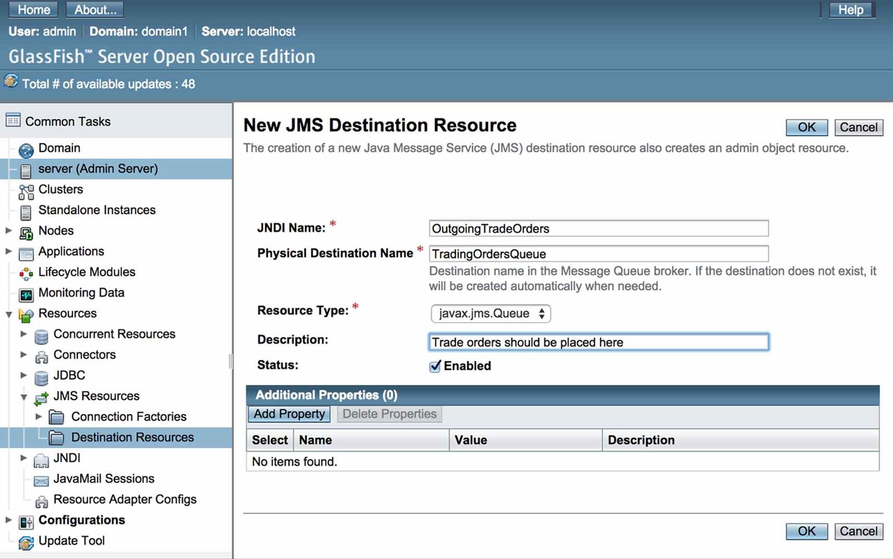Click the Destination Resources folder icon
Image resolution: width=893 pixels, height=559 pixels.
56,437
